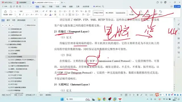Open the References ribbon tab
Image resolution: width=182 pixels, height=102 pixels.
[x=57, y=7]
